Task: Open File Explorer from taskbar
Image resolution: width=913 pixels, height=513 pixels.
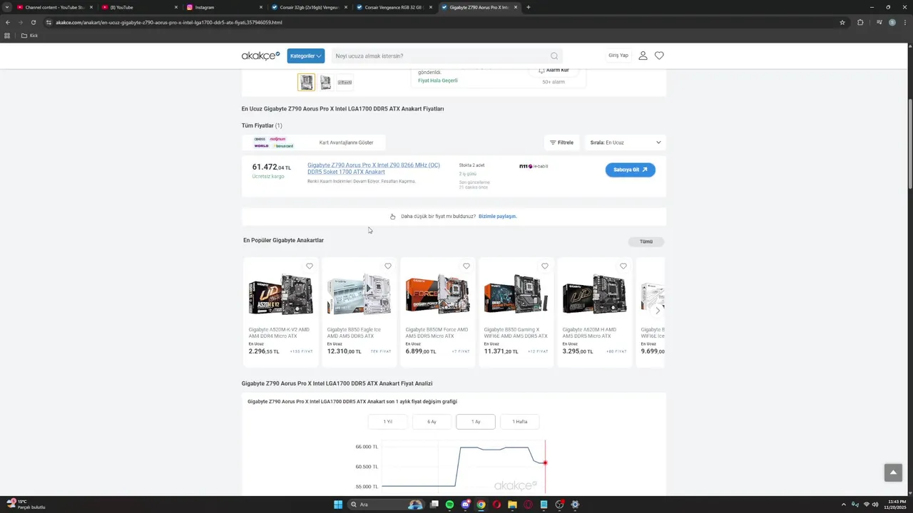Action: [512, 504]
